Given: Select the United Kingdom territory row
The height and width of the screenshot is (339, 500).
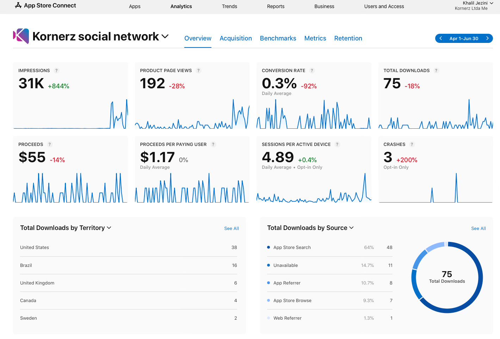Looking at the screenshot, I should point(129,283).
